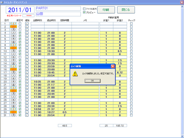Click day 24 退出時刻 cell 20:44

(51, 94)
